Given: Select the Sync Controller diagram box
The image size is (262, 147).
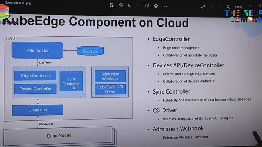Looking at the screenshot, I should (x=71, y=82).
